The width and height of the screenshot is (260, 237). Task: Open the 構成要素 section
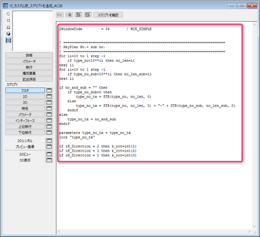click(29, 73)
